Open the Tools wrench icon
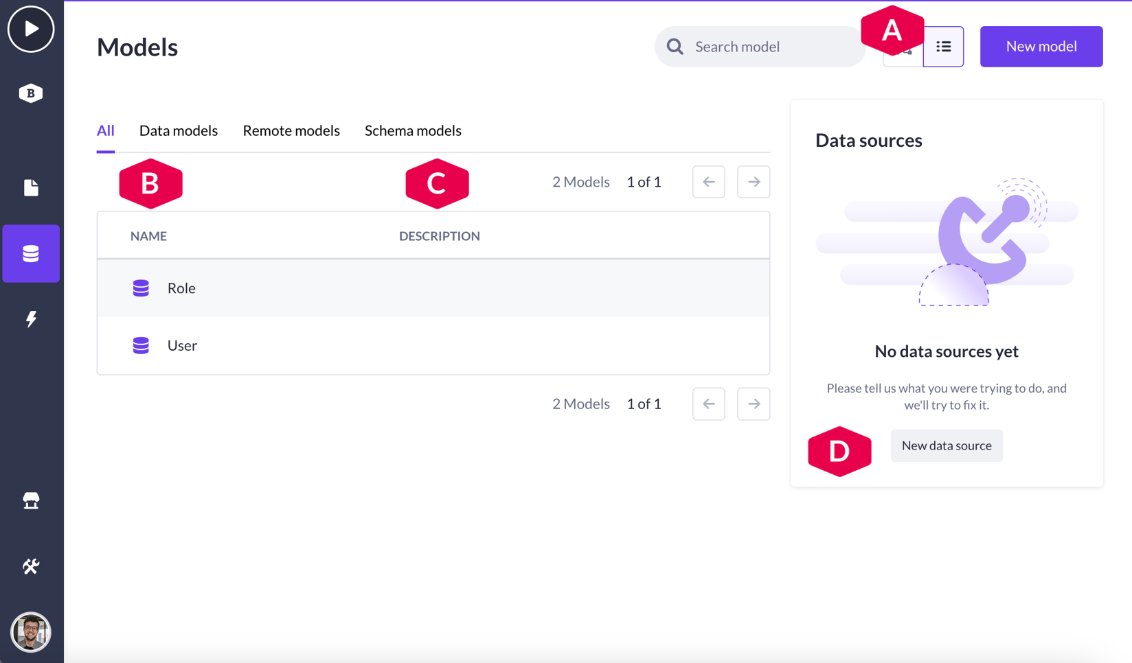Viewport: 1132px width, 663px height. click(x=31, y=566)
